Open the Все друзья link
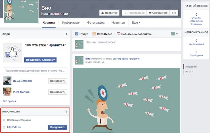The image size is (210, 133). click(x=9, y=101)
